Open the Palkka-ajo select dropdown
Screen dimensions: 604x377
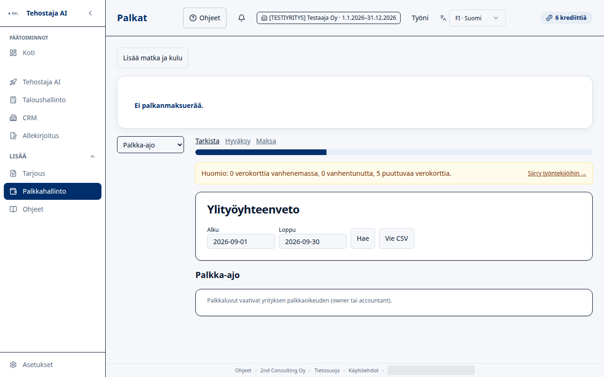click(x=151, y=145)
